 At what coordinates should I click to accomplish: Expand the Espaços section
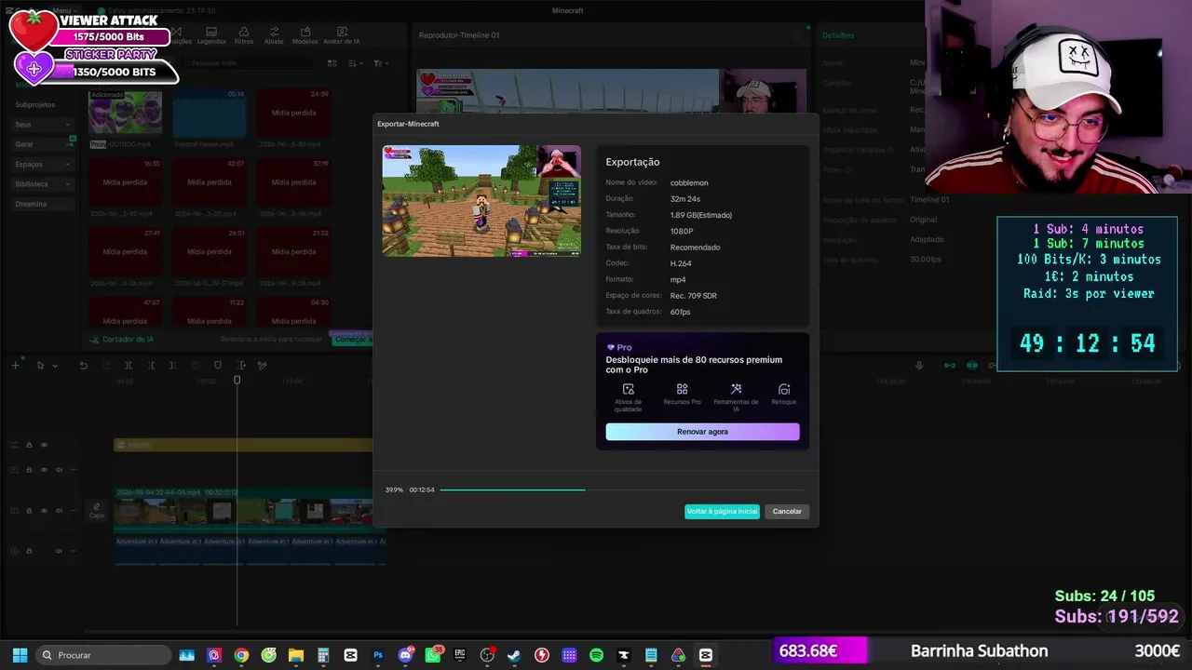coord(42,164)
